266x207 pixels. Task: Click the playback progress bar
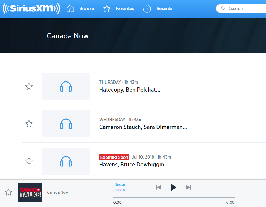click(174, 197)
